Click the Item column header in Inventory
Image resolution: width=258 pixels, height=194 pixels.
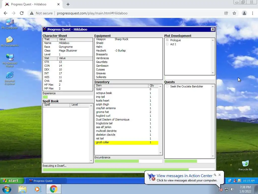point(121,86)
